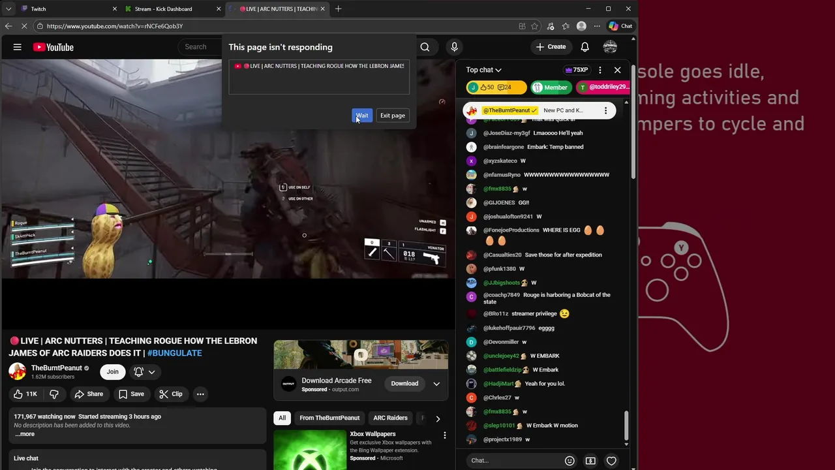Screen dimensions: 835x470
Task: Open the emoji picker in chat
Action: tap(569, 461)
